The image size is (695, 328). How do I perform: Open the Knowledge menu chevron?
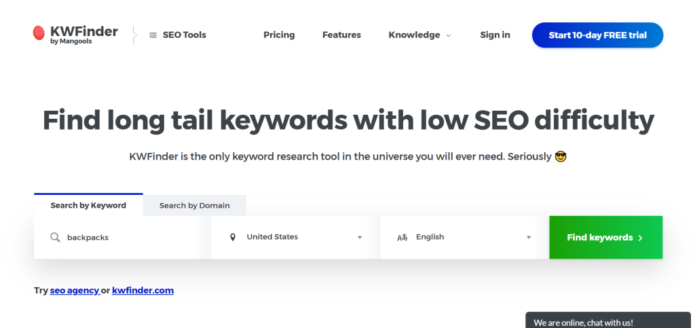tap(449, 35)
